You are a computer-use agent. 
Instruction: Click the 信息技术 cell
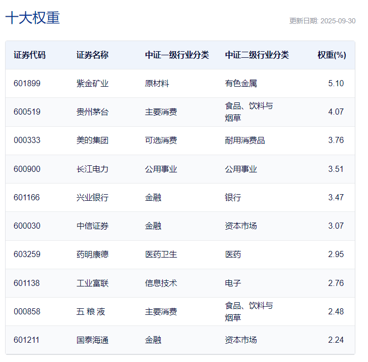click(x=161, y=283)
